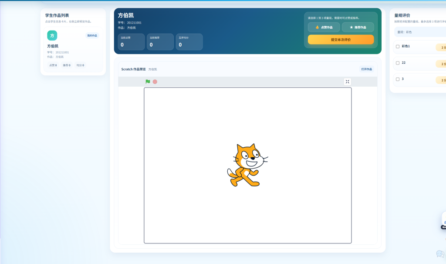Open the chat bubble icon at bottom right
This screenshot has width=446, height=264.
pyautogui.click(x=440, y=254)
